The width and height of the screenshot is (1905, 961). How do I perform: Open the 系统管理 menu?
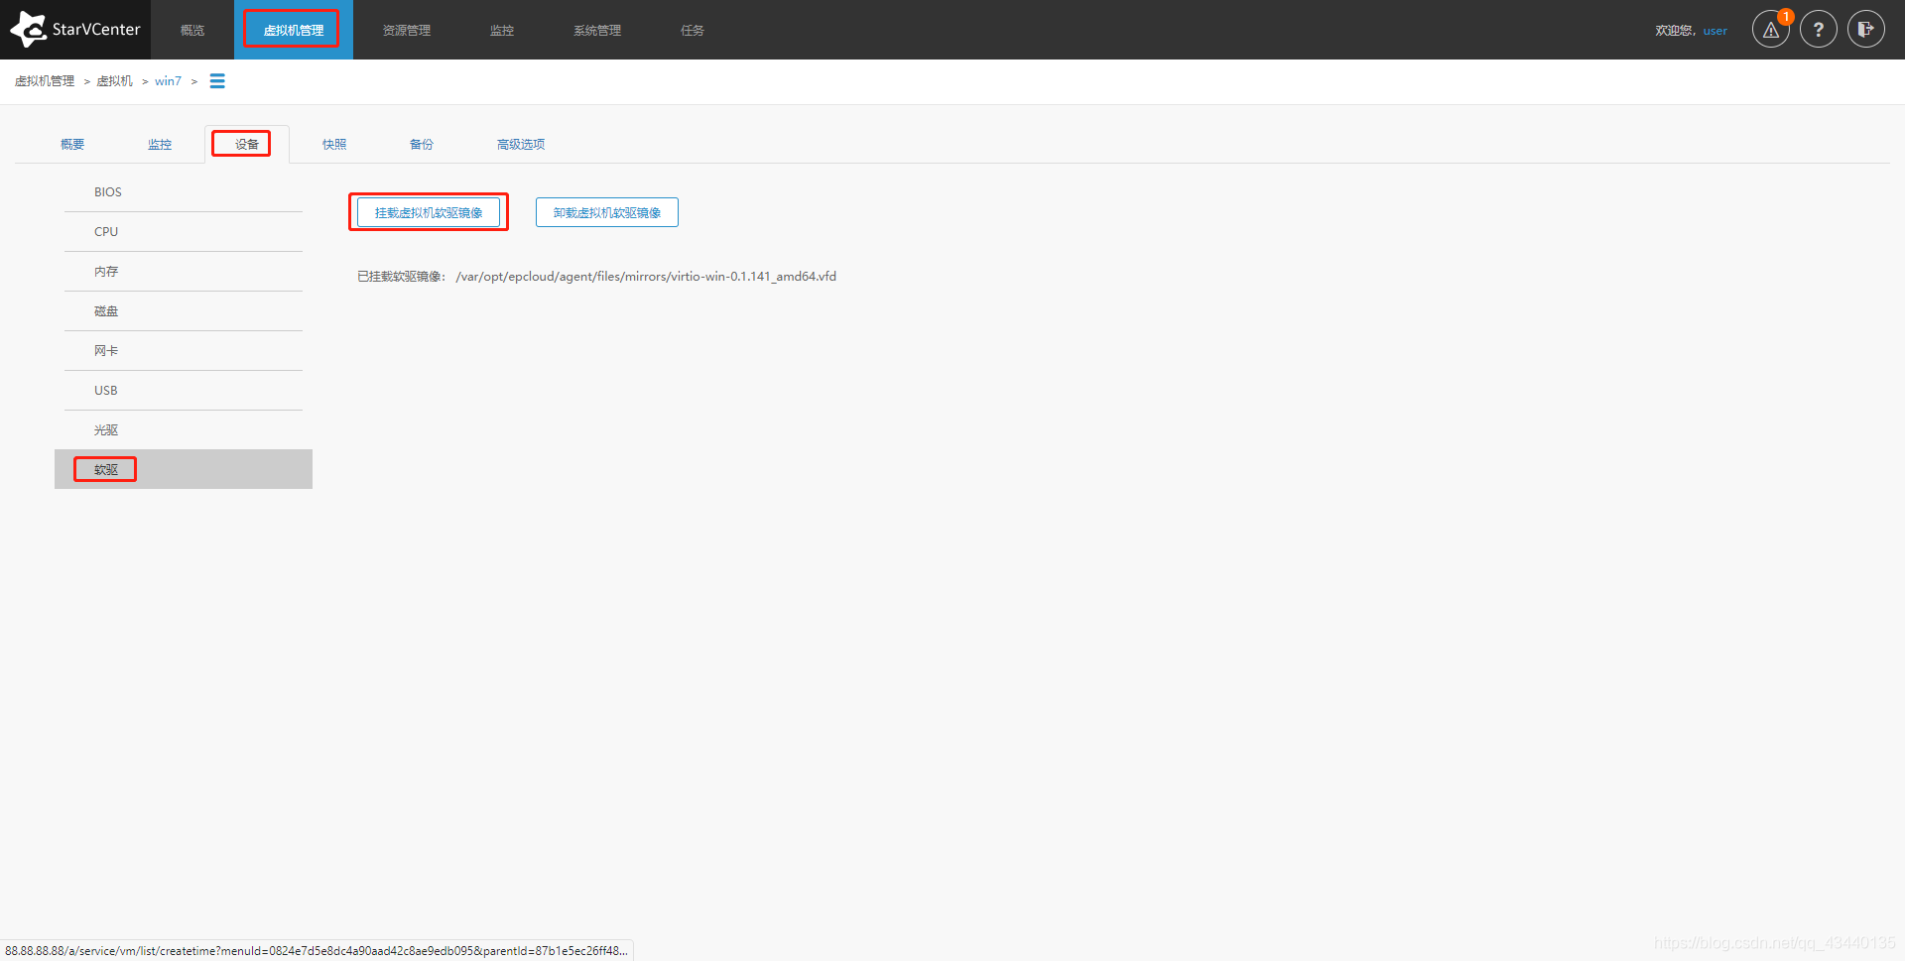[597, 31]
